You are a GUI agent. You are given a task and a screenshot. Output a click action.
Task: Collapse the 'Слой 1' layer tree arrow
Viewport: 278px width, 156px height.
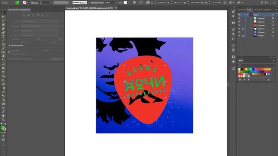248,15
